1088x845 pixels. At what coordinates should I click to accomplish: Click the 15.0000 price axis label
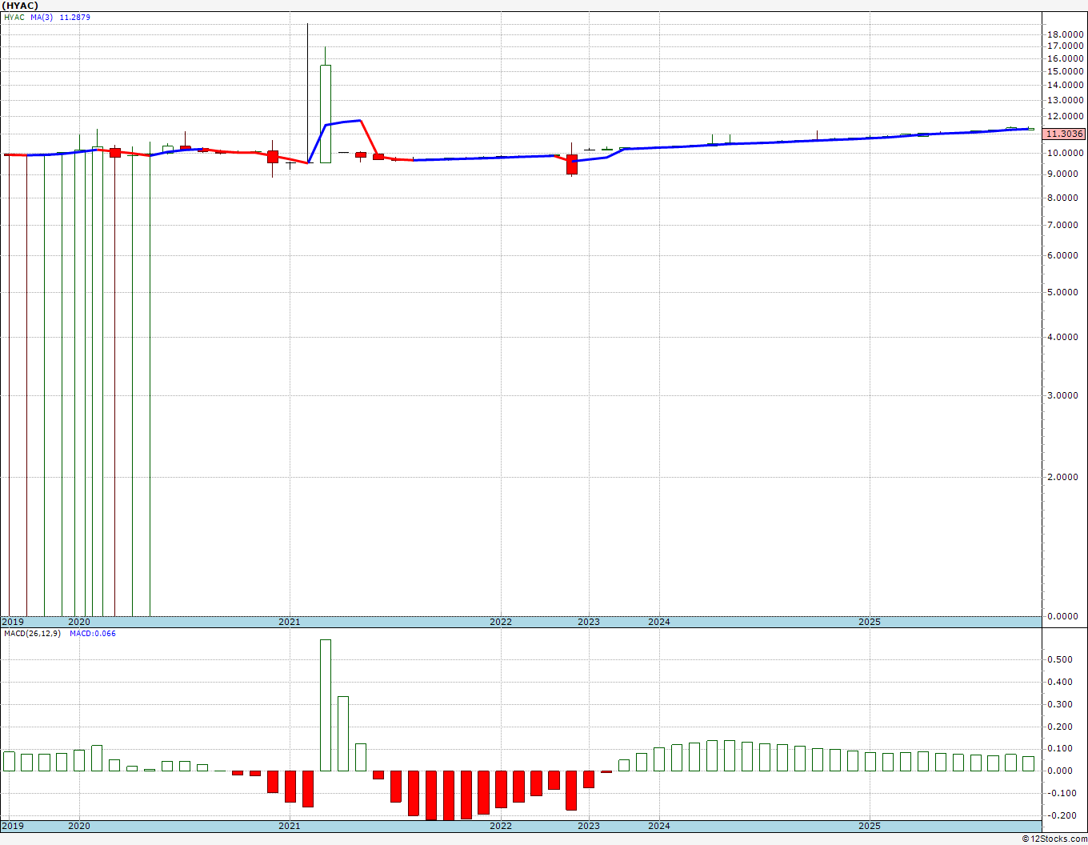pyautogui.click(x=1066, y=71)
